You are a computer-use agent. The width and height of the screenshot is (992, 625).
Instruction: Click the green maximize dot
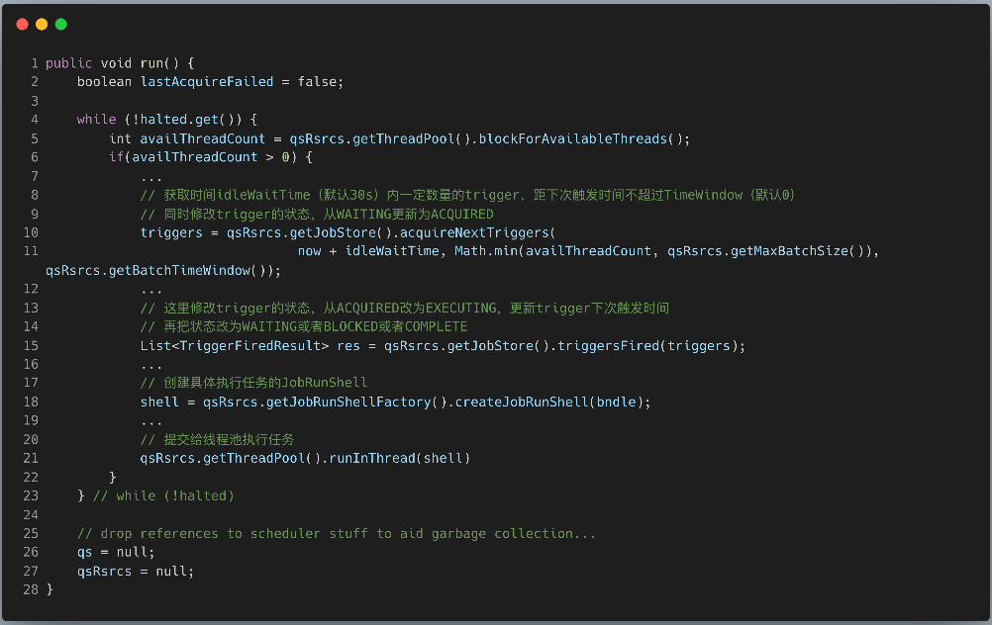click(x=61, y=24)
